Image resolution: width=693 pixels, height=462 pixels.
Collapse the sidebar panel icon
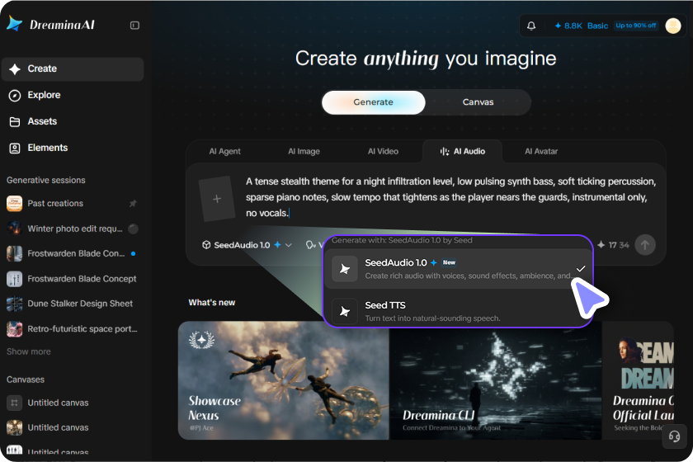[134, 26]
